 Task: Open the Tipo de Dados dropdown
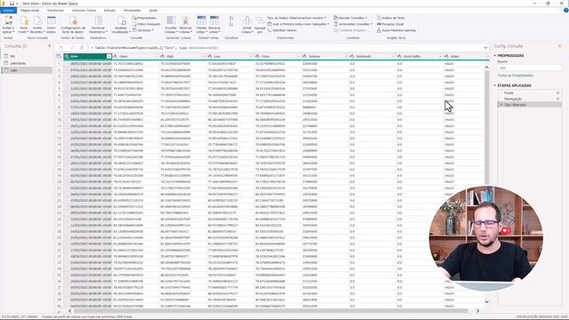296,18
